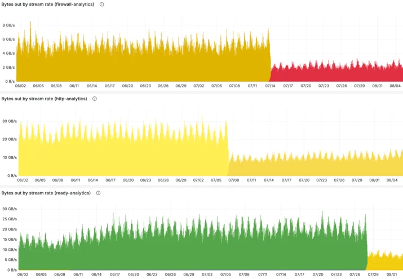Click 08/04 date on firewall-analytics time axis
The width and height of the screenshot is (403, 279).
point(395,86)
